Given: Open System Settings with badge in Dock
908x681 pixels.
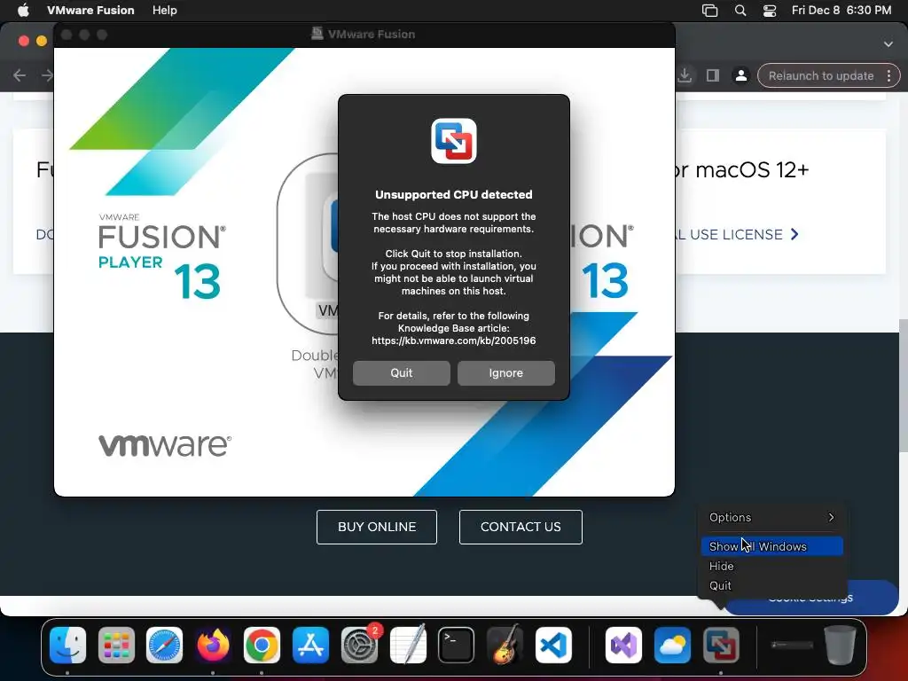Looking at the screenshot, I should point(360,645).
